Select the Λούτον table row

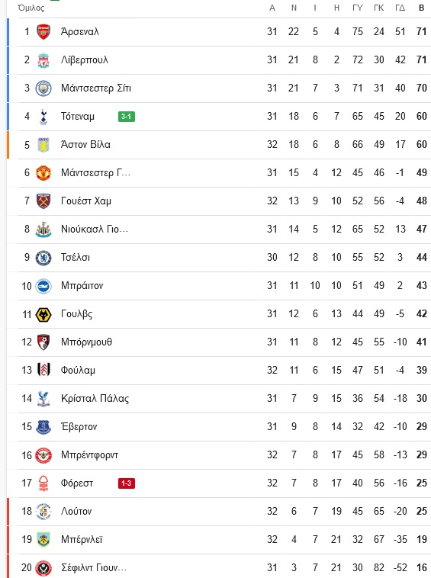click(x=219, y=512)
